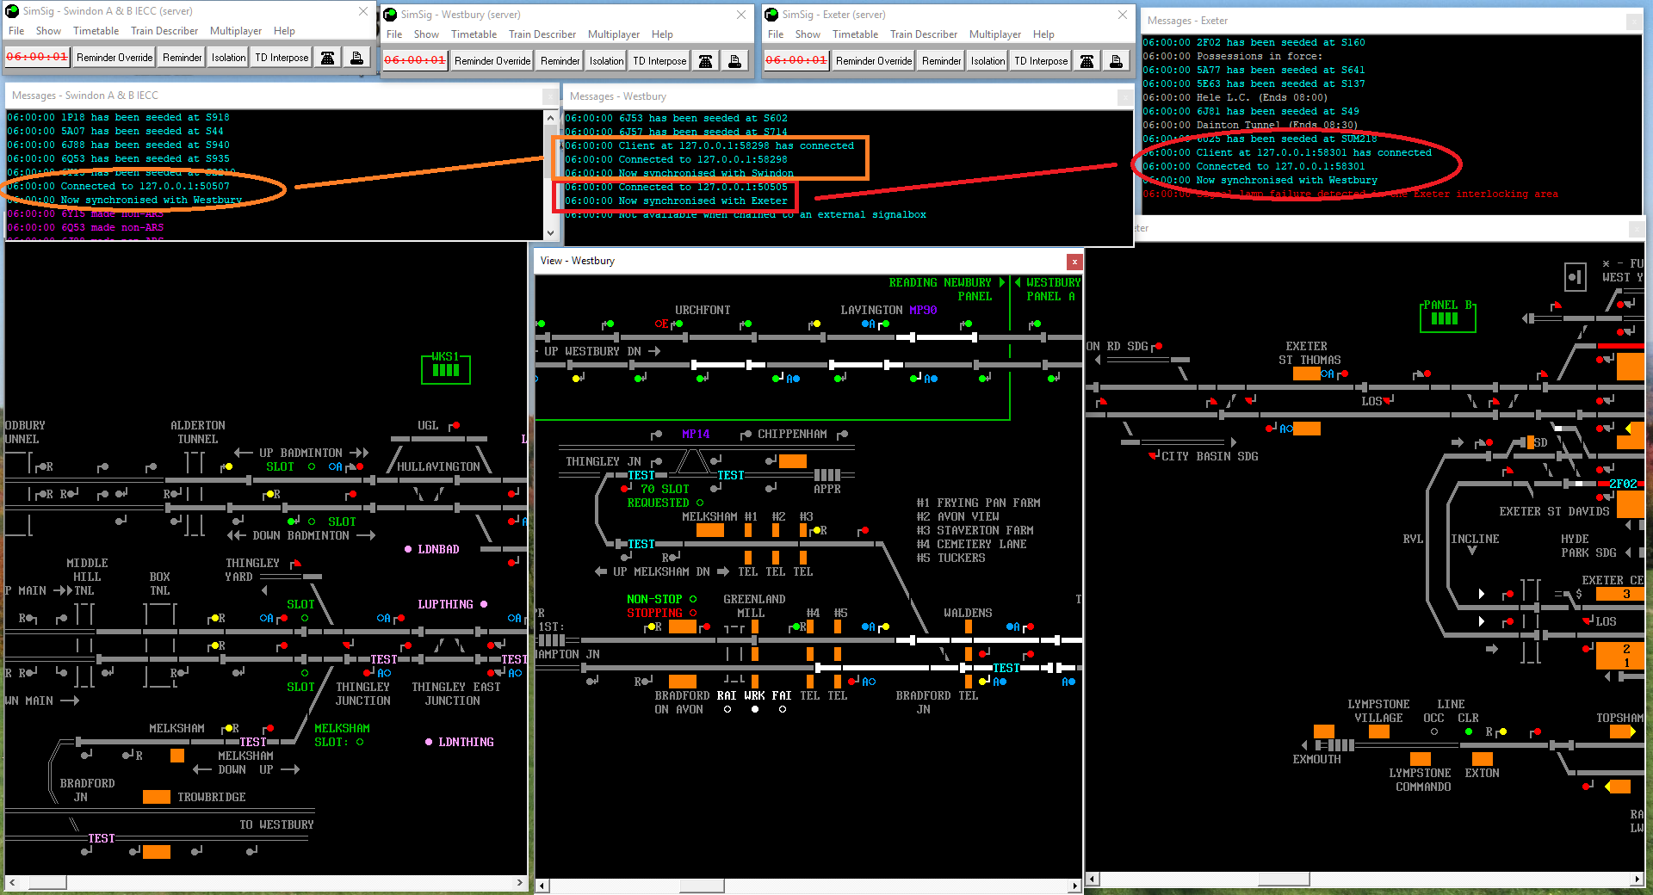The width and height of the screenshot is (1653, 895).
Task: Click left scroll arrow in Westbury view
Action: coord(542,886)
